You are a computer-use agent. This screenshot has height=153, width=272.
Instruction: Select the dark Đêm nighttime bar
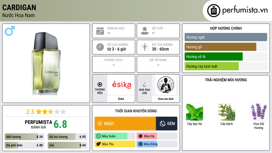pyautogui.click(x=167, y=124)
